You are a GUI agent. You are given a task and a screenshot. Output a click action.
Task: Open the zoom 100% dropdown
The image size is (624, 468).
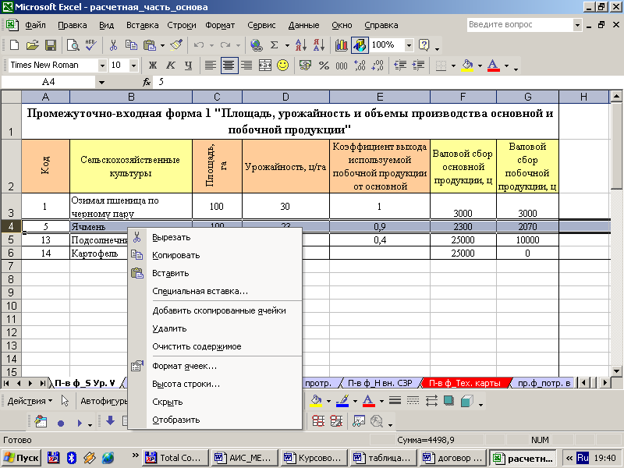click(409, 45)
